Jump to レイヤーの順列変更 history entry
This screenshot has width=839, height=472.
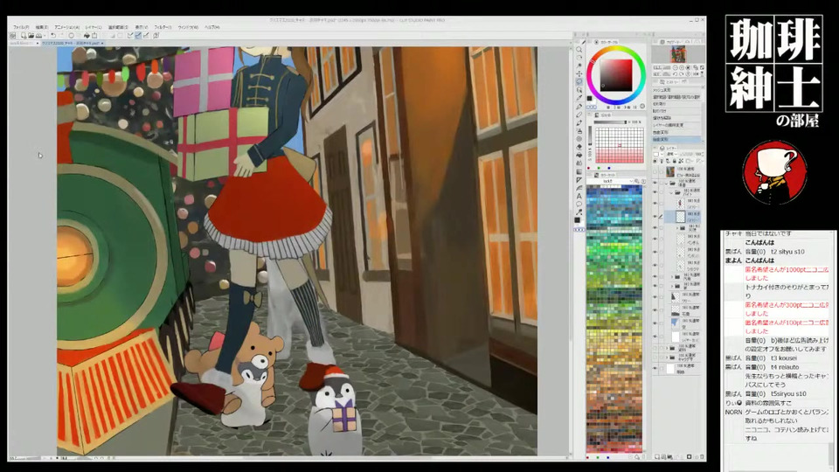(x=676, y=125)
